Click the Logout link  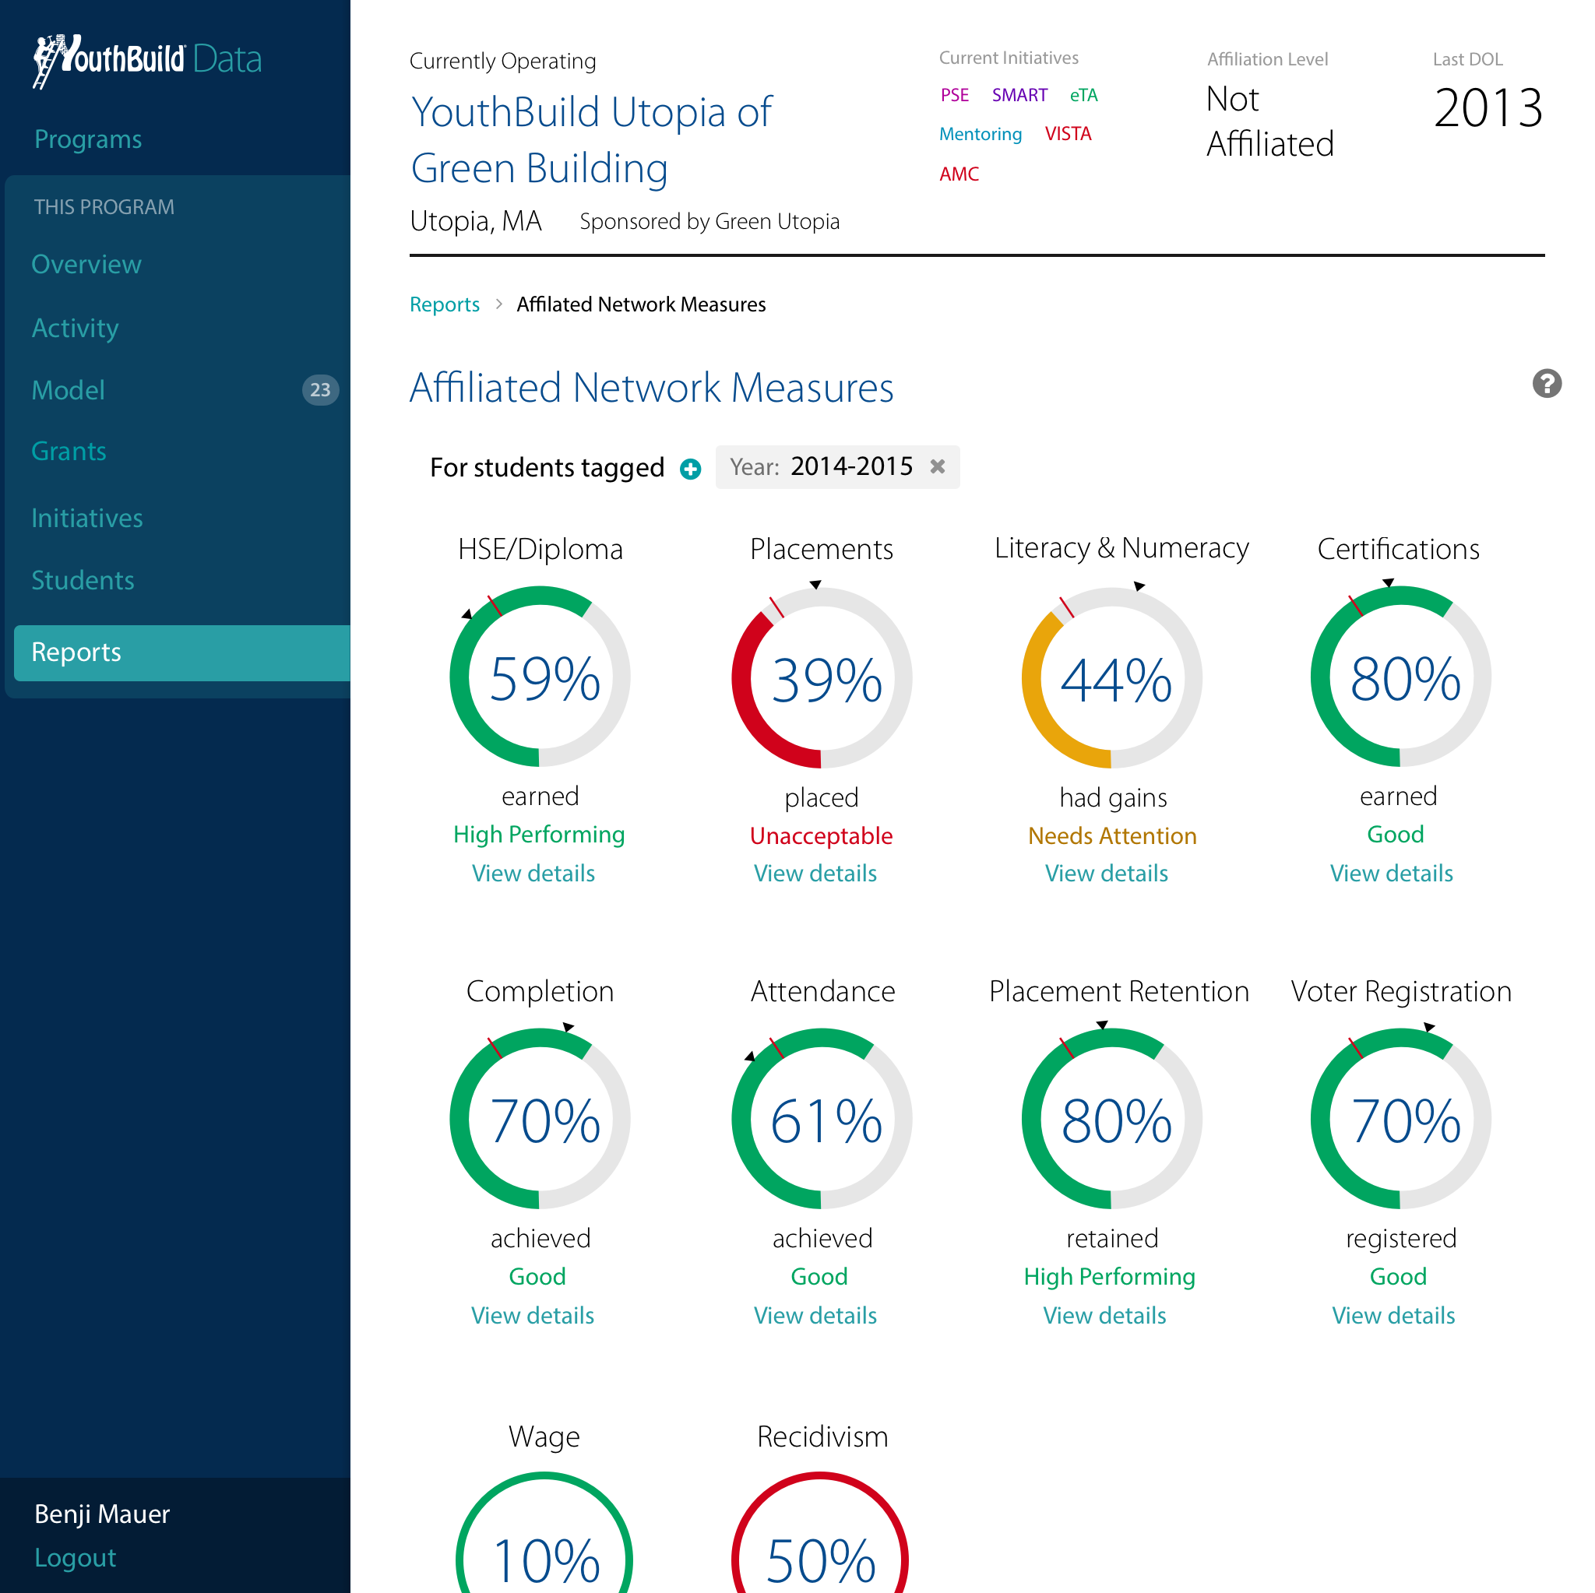click(x=75, y=1557)
